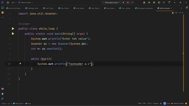This screenshot has height=106, width=189.
Task: Switch to practice_set_2.java tab
Action: point(13,8)
